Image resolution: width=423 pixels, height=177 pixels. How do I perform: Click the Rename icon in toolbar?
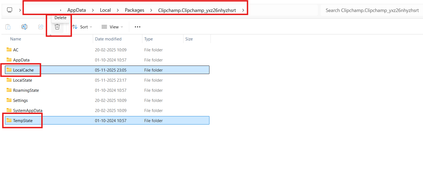(24, 27)
